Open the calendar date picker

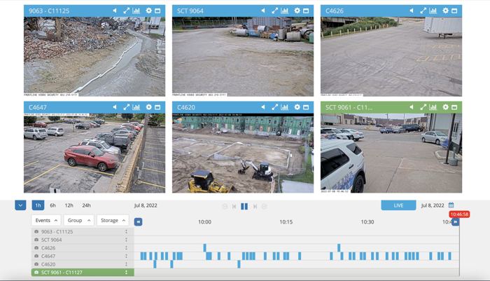click(451, 205)
